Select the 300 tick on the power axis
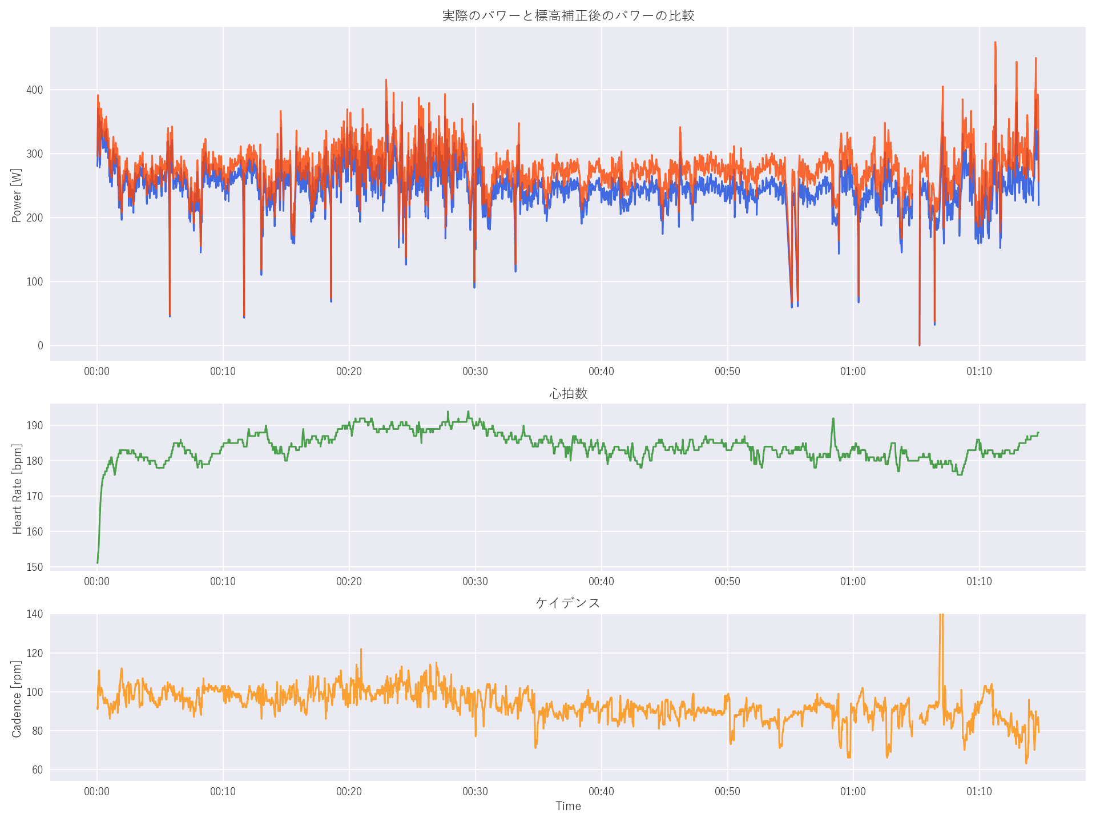The width and height of the screenshot is (1096, 822). [x=34, y=154]
